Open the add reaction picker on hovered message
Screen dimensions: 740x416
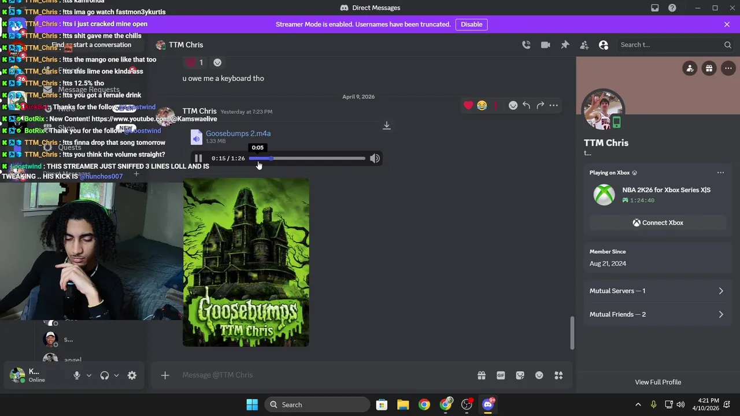click(x=513, y=105)
